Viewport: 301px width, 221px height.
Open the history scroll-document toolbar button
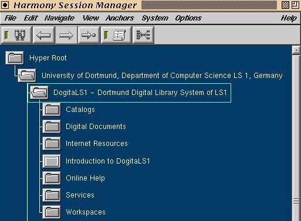(x=116, y=35)
